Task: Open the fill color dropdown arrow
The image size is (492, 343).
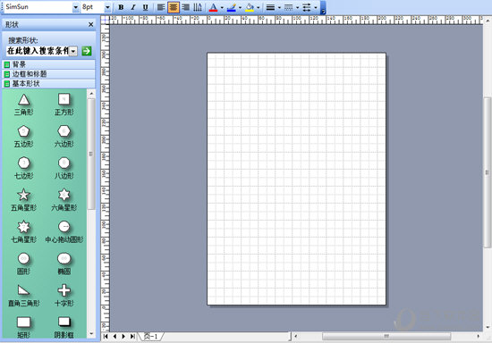Action: (x=259, y=7)
